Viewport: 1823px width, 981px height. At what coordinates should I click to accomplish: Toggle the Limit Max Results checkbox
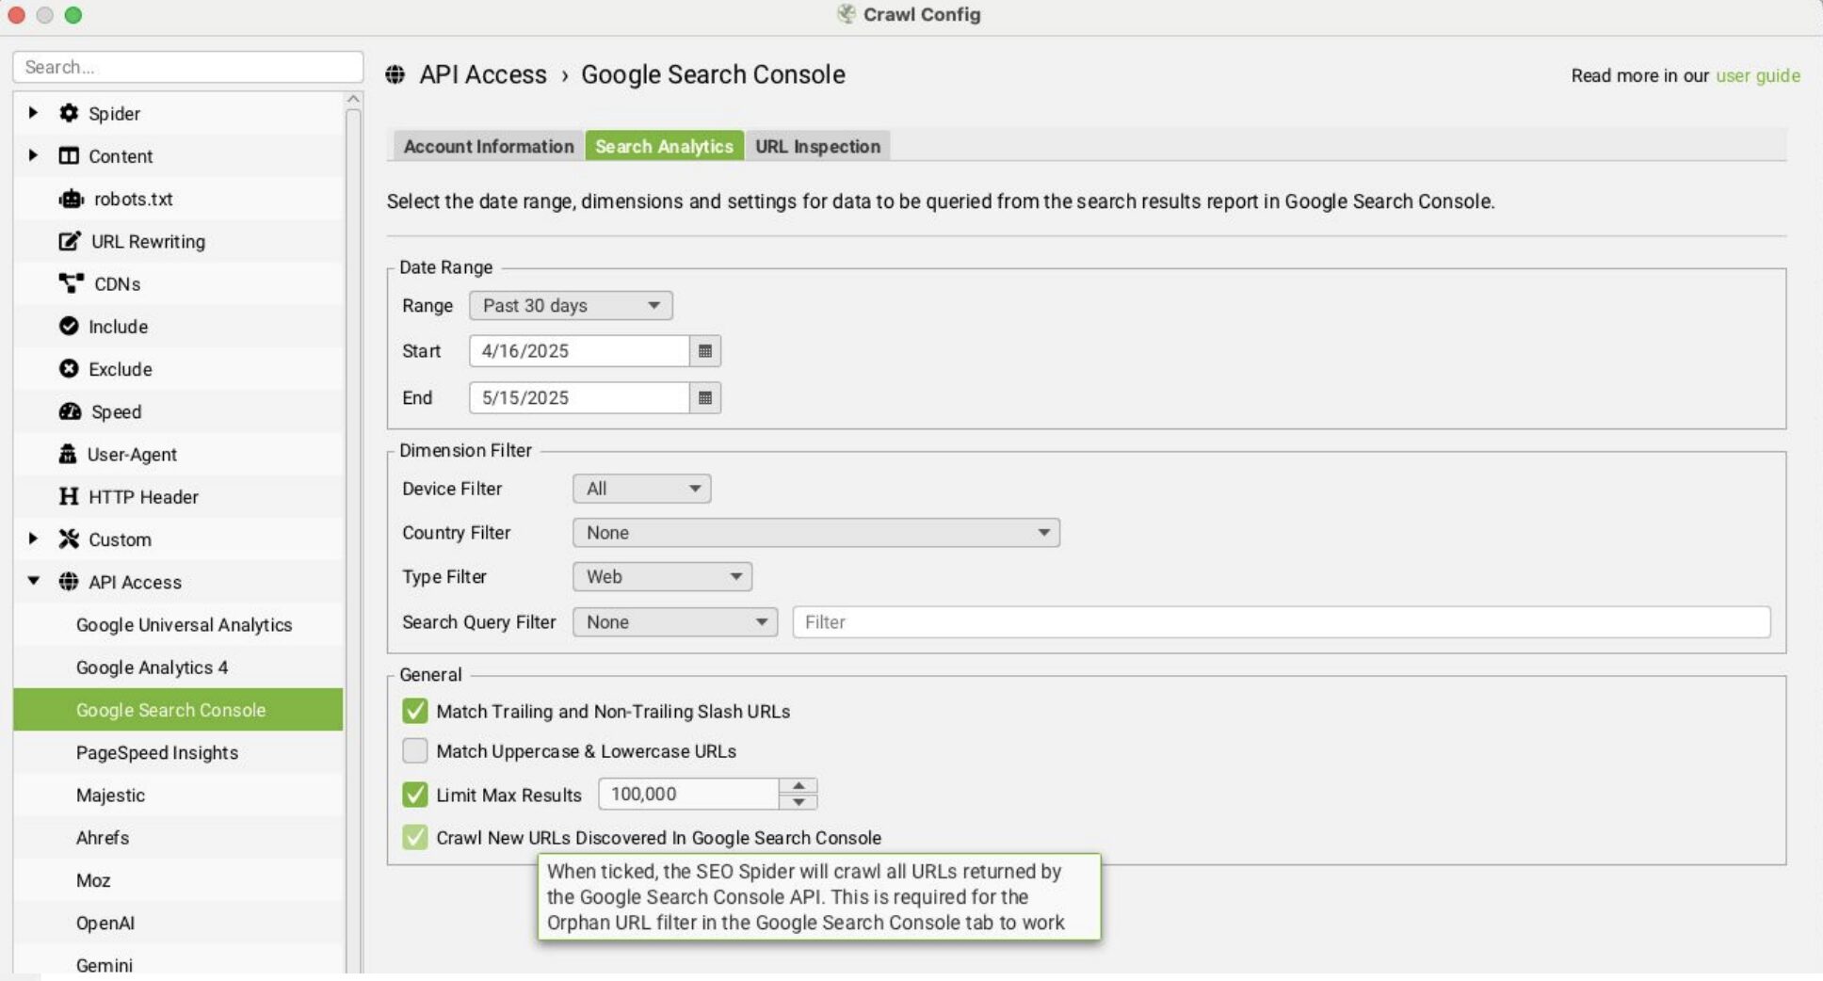[414, 795]
